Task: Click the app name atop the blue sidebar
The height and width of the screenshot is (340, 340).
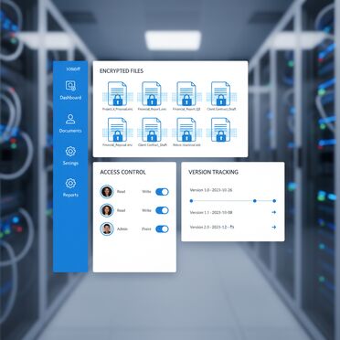Action: tap(73, 69)
